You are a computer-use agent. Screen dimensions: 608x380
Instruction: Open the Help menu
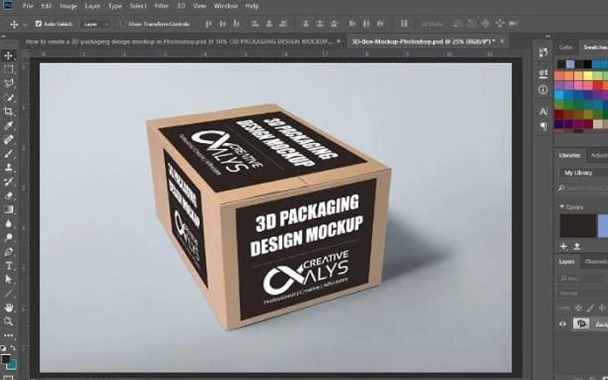click(x=252, y=6)
